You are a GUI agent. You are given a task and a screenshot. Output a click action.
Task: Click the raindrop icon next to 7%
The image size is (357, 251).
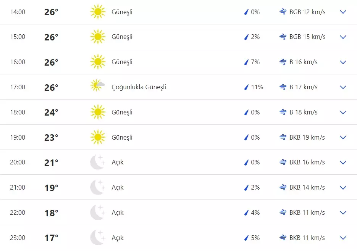pyautogui.click(x=246, y=62)
